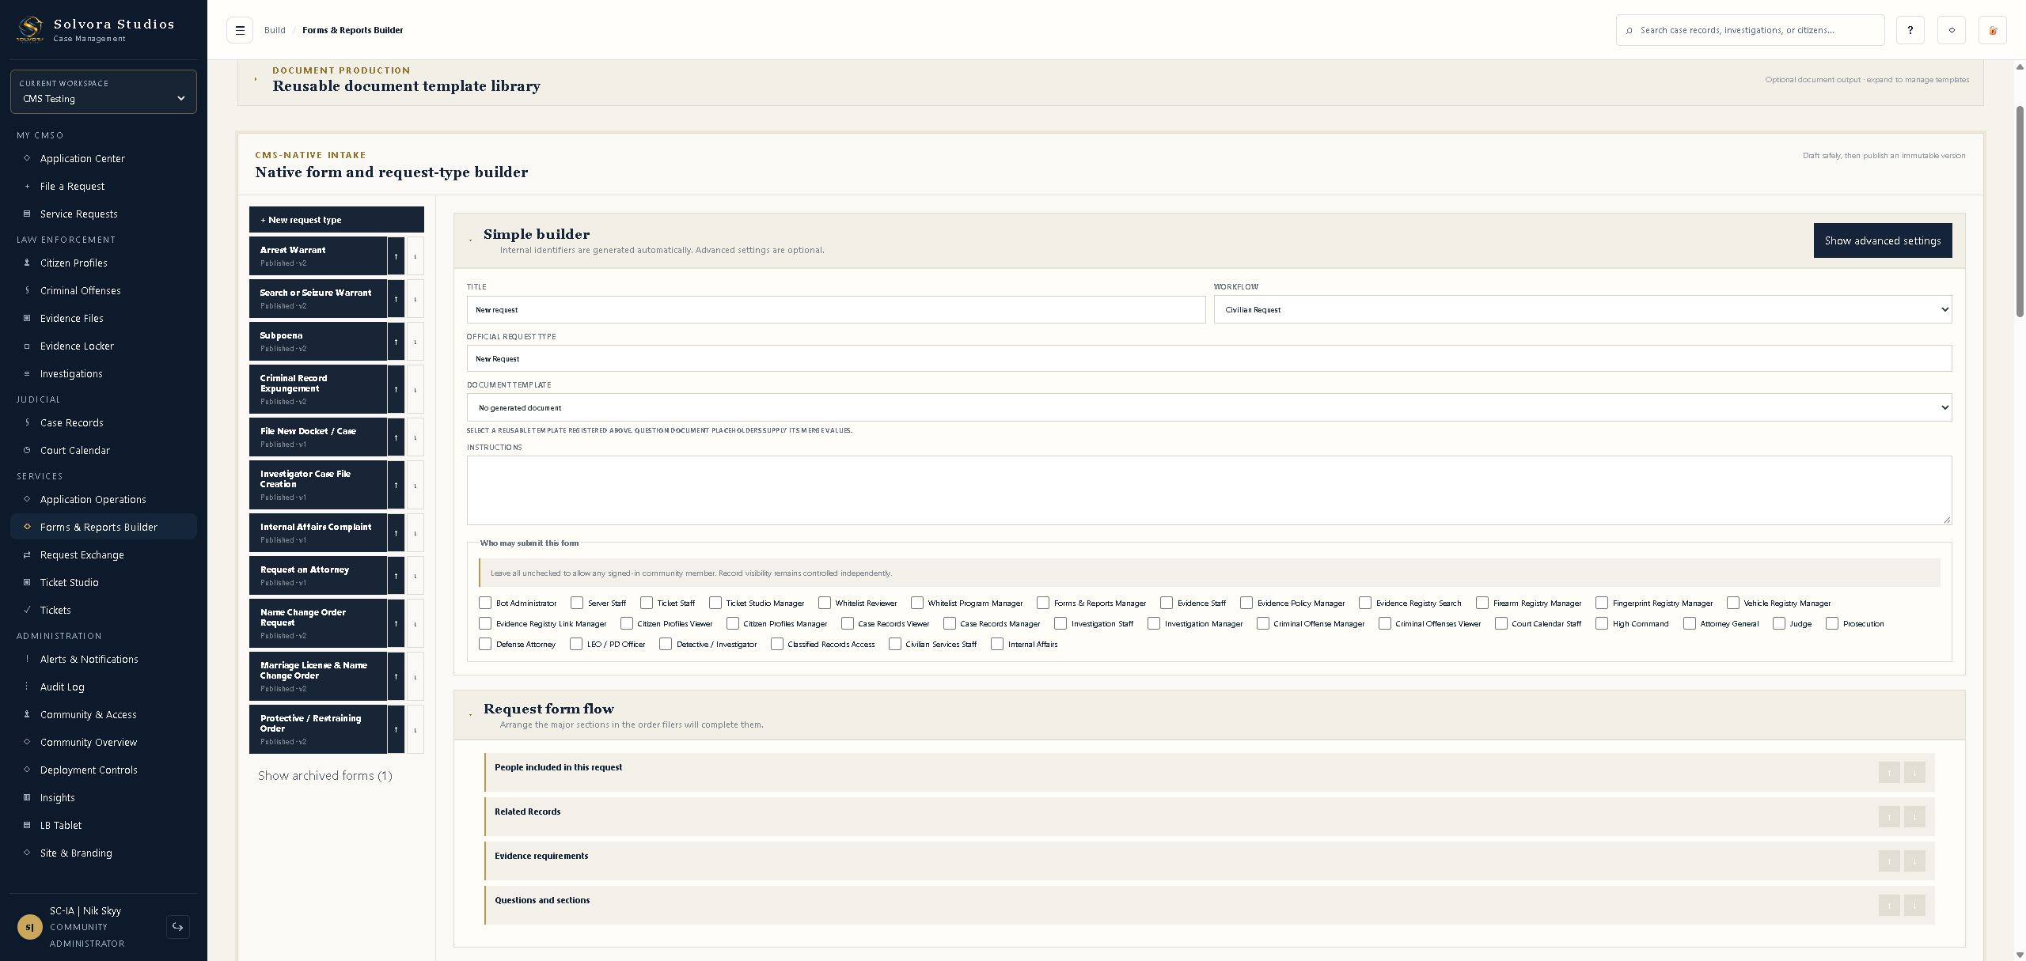Click the circle icon next to help
The image size is (2026, 961).
1952,30
